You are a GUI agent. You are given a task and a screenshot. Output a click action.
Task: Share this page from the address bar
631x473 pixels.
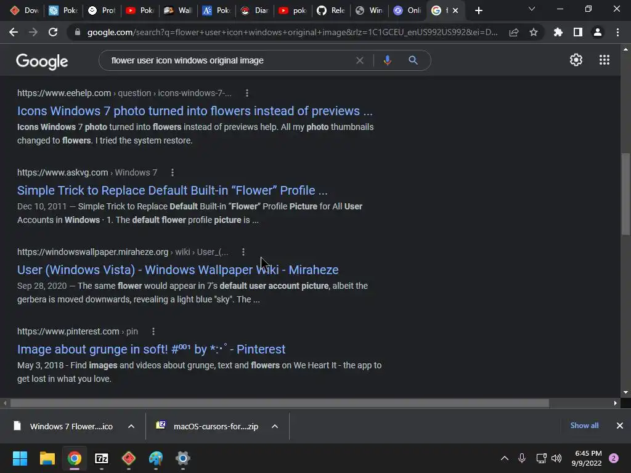514,33
